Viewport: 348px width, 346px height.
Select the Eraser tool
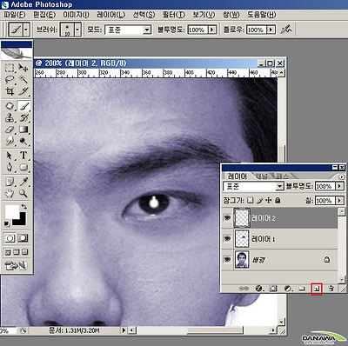(x=10, y=130)
